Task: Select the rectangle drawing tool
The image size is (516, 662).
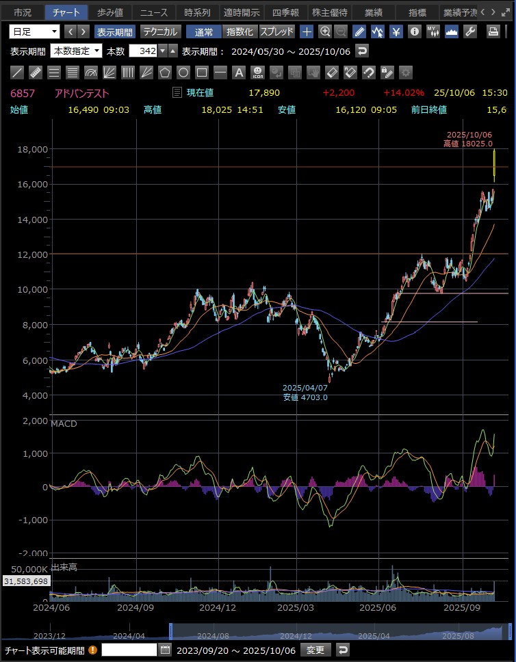Action: point(202,72)
